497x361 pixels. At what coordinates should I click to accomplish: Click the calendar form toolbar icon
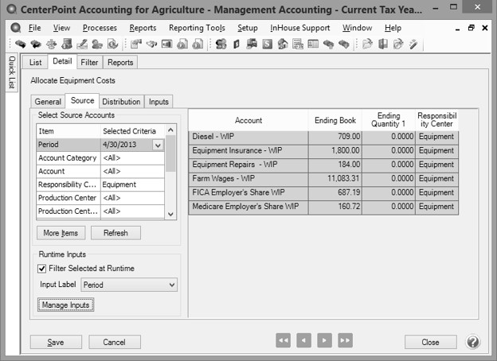298,44
